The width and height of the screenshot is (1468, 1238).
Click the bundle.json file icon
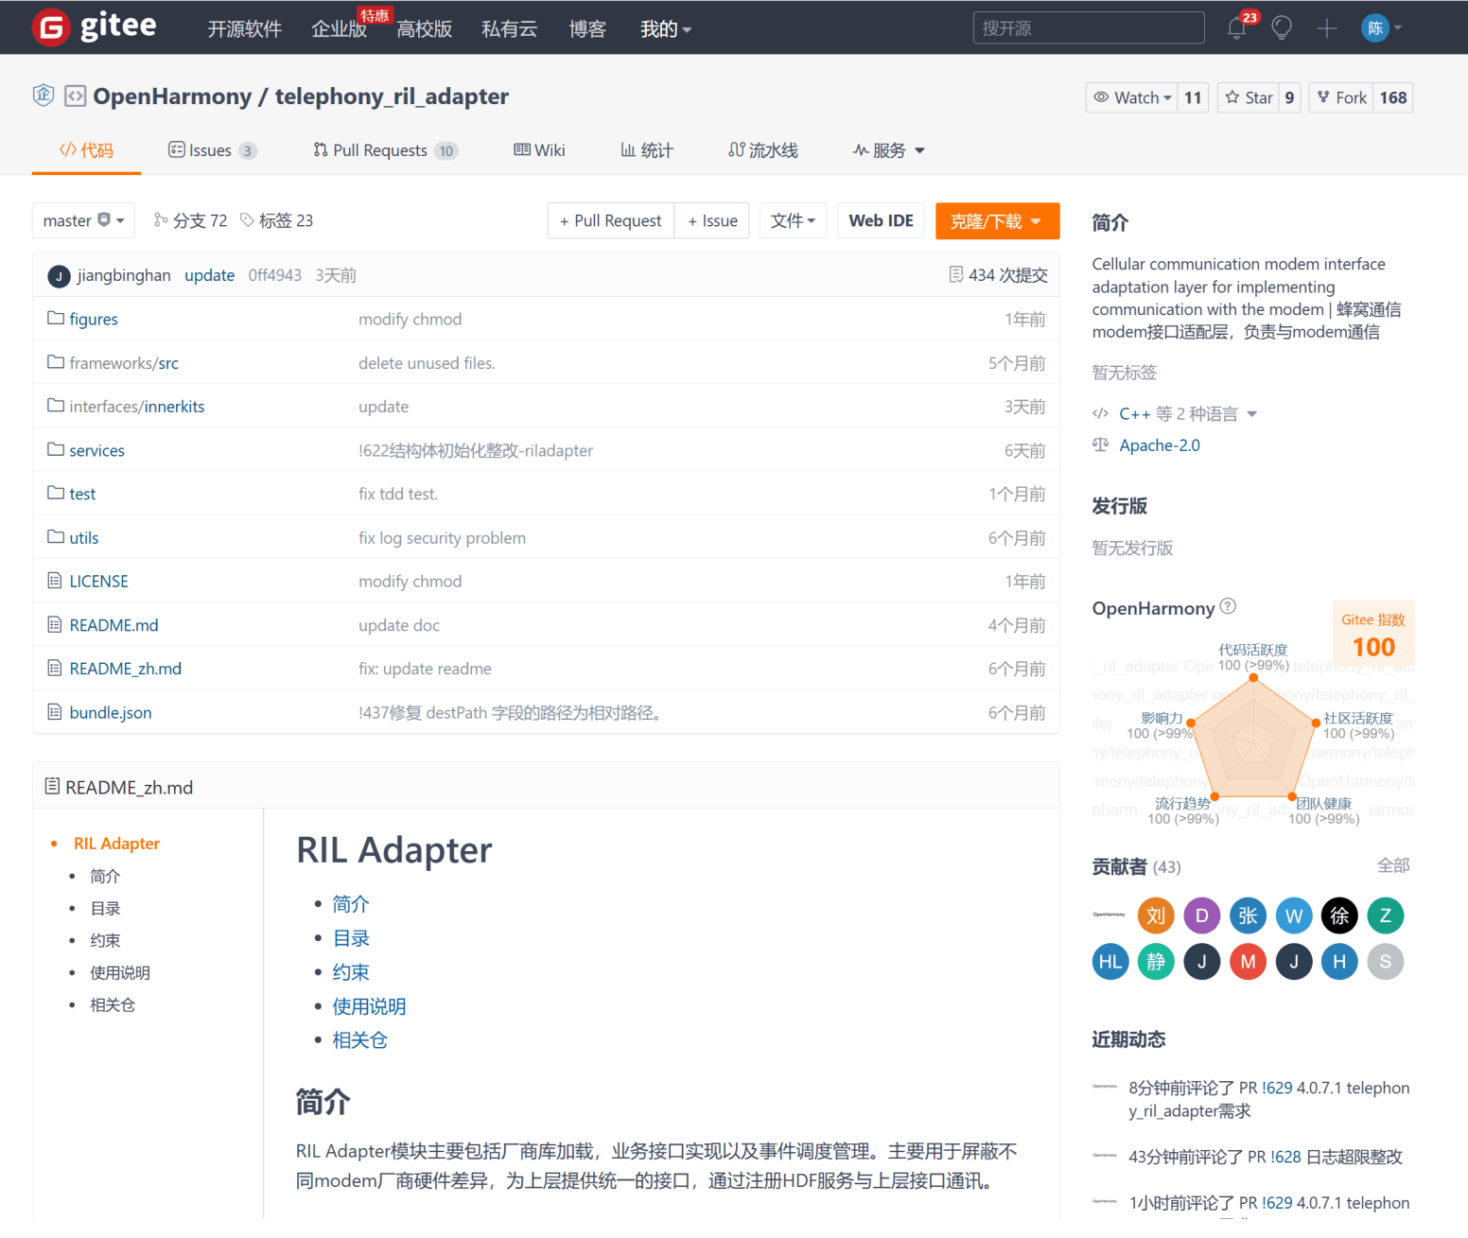pos(55,711)
